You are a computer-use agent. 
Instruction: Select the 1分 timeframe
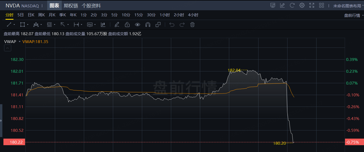(x=84, y=15)
